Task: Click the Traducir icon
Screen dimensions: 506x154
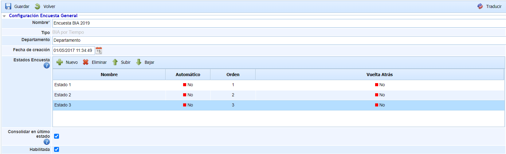Action: (x=480, y=6)
